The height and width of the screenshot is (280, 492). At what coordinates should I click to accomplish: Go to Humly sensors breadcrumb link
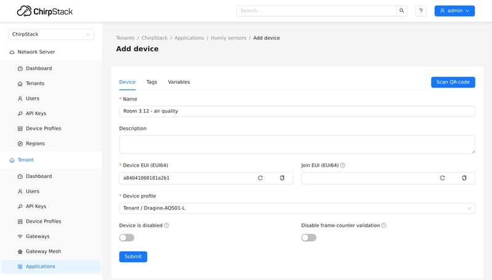(x=228, y=38)
